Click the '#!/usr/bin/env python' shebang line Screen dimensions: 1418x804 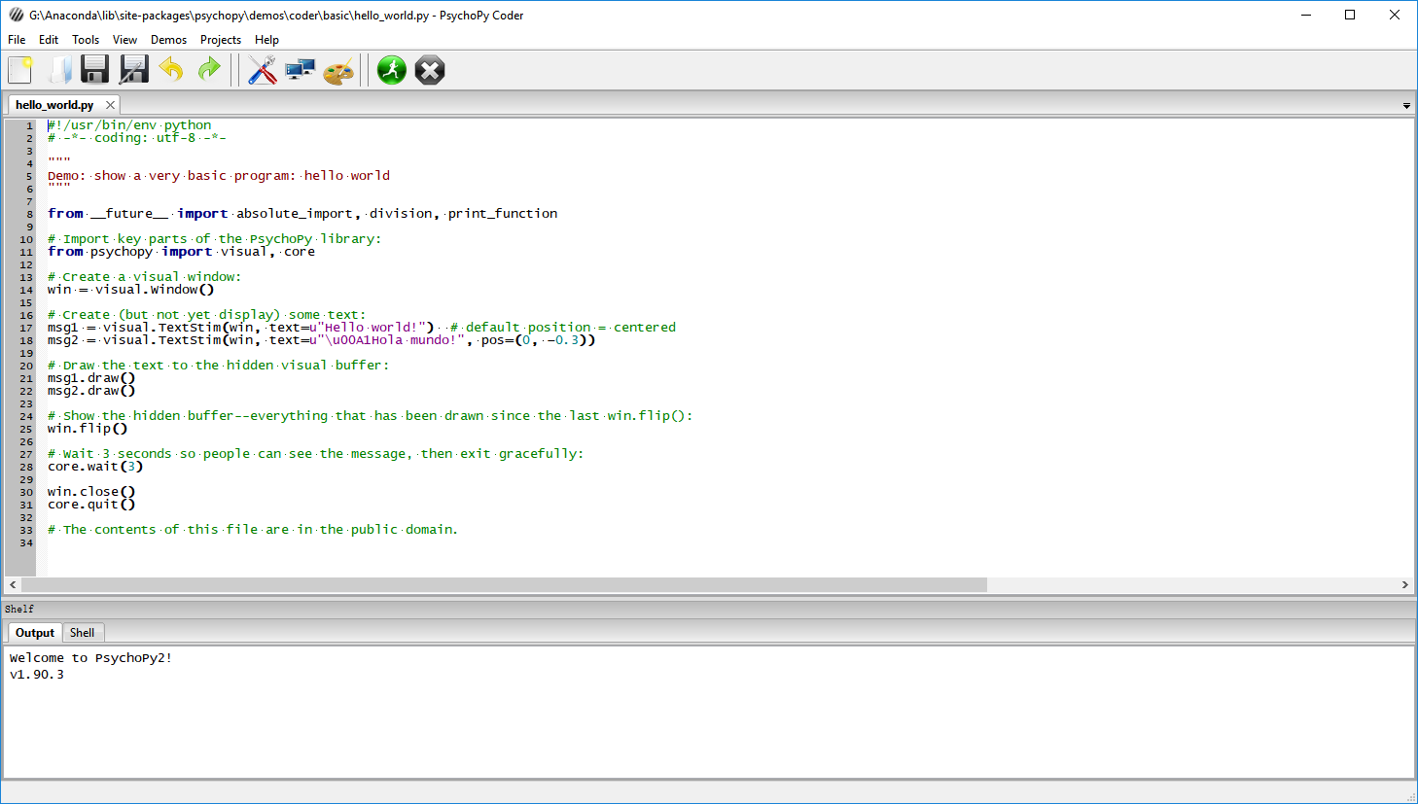coord(129,125)
